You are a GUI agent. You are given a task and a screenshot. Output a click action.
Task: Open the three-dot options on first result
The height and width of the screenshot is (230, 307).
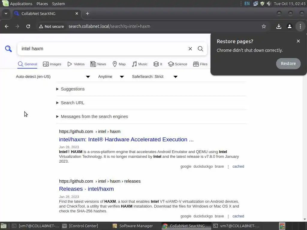tap(228, 167)
